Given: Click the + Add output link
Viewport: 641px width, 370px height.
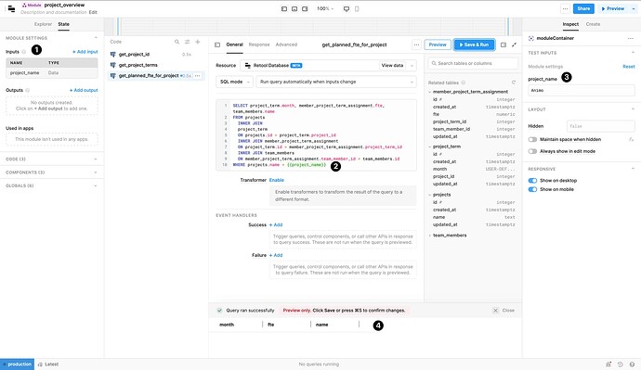Looking at the screenshot, I should [84, 90].
